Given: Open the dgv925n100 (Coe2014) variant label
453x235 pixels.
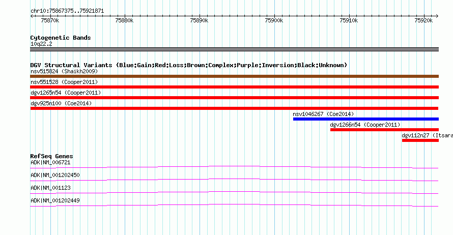Looking at the screenshot, I should (61, 103).
